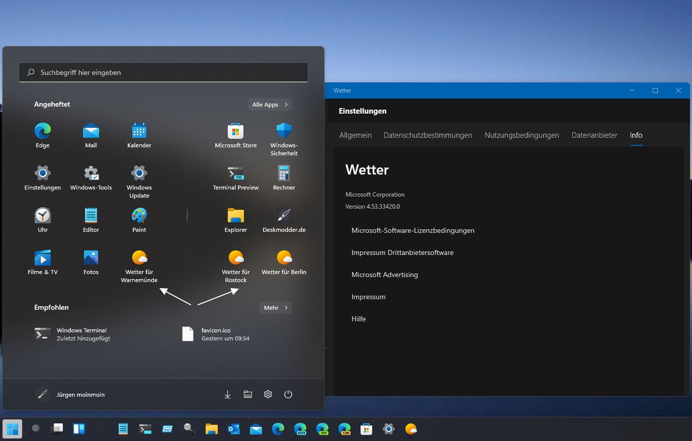
Task: Open the pinned Einstellungen app
Action: pos(43,178)
